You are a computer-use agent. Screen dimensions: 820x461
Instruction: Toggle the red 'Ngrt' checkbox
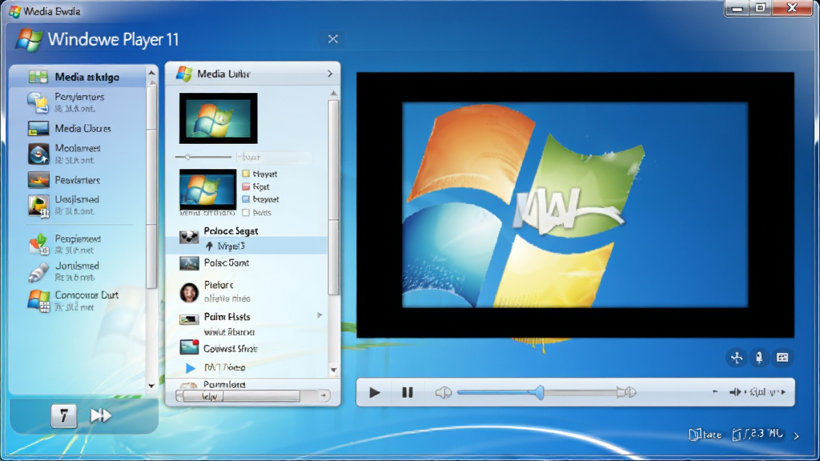coord(246,186)
